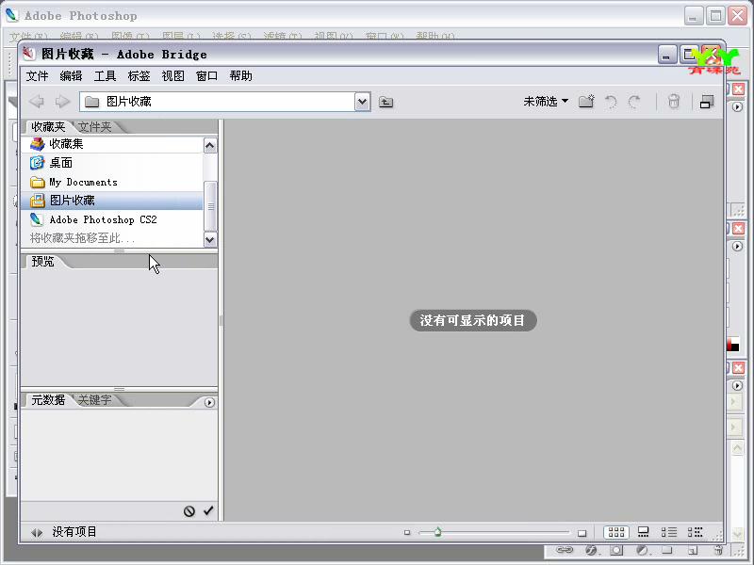The height and width of the screenshot is (565, 754).
Task: Rotate 90° counterclockwise in Bridge toolbar
Action: pos(611,102)
